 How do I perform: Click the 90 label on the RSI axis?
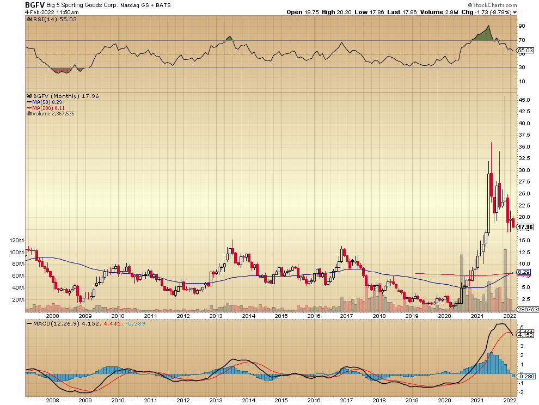pos(522,26)
